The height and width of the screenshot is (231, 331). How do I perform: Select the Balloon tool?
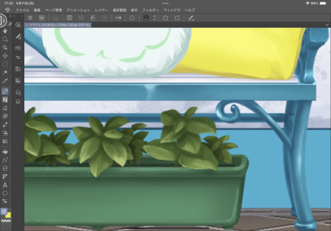(x=5, y=193)
